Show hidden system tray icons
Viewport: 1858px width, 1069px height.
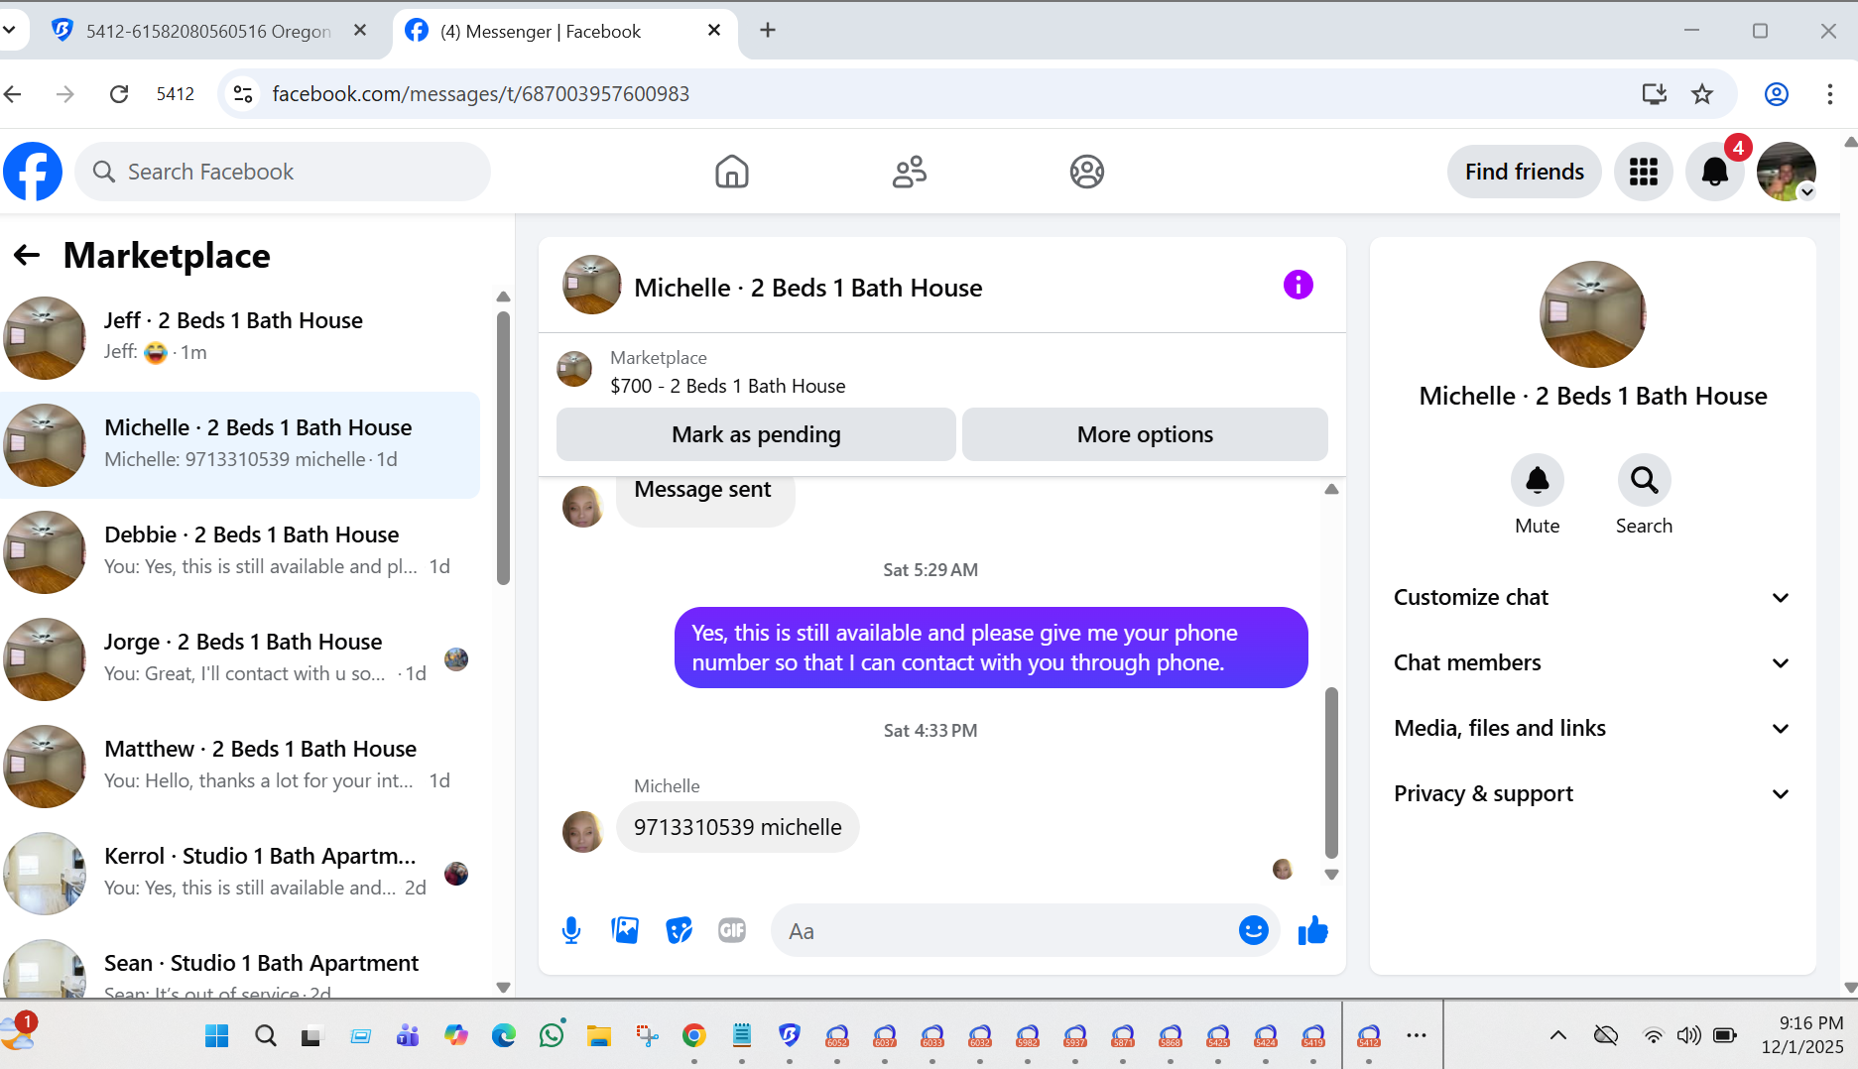coord(1558,1035)
